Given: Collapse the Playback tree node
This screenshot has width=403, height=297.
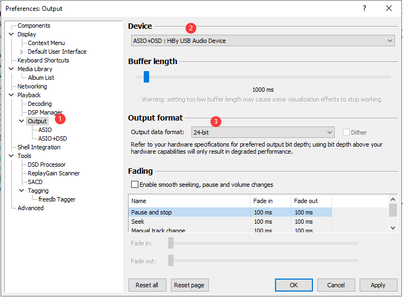Looking at the screenshot, I should (11, 95).
